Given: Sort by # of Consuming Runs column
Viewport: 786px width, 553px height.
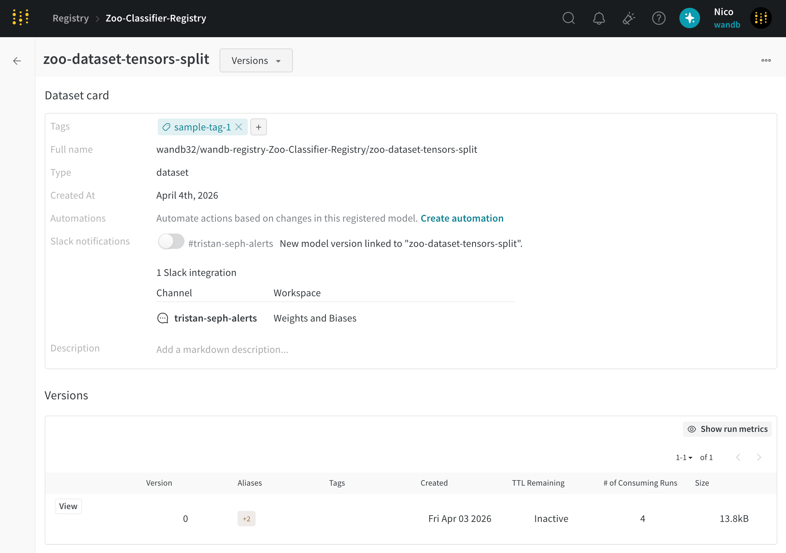Looking at the screenshot, I should click(640, 483).
